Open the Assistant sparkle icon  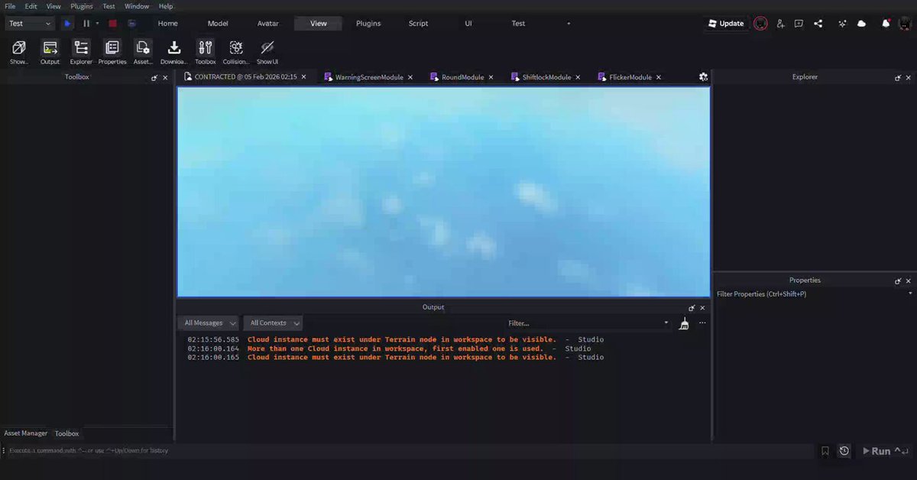[x=843, y=24]
